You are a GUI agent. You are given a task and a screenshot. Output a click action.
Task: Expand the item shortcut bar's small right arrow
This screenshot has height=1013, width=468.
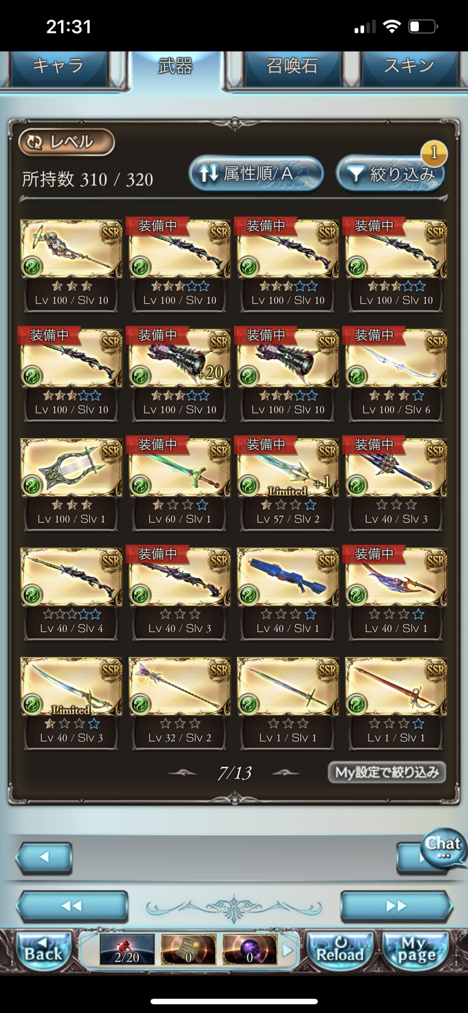point(288,950)
